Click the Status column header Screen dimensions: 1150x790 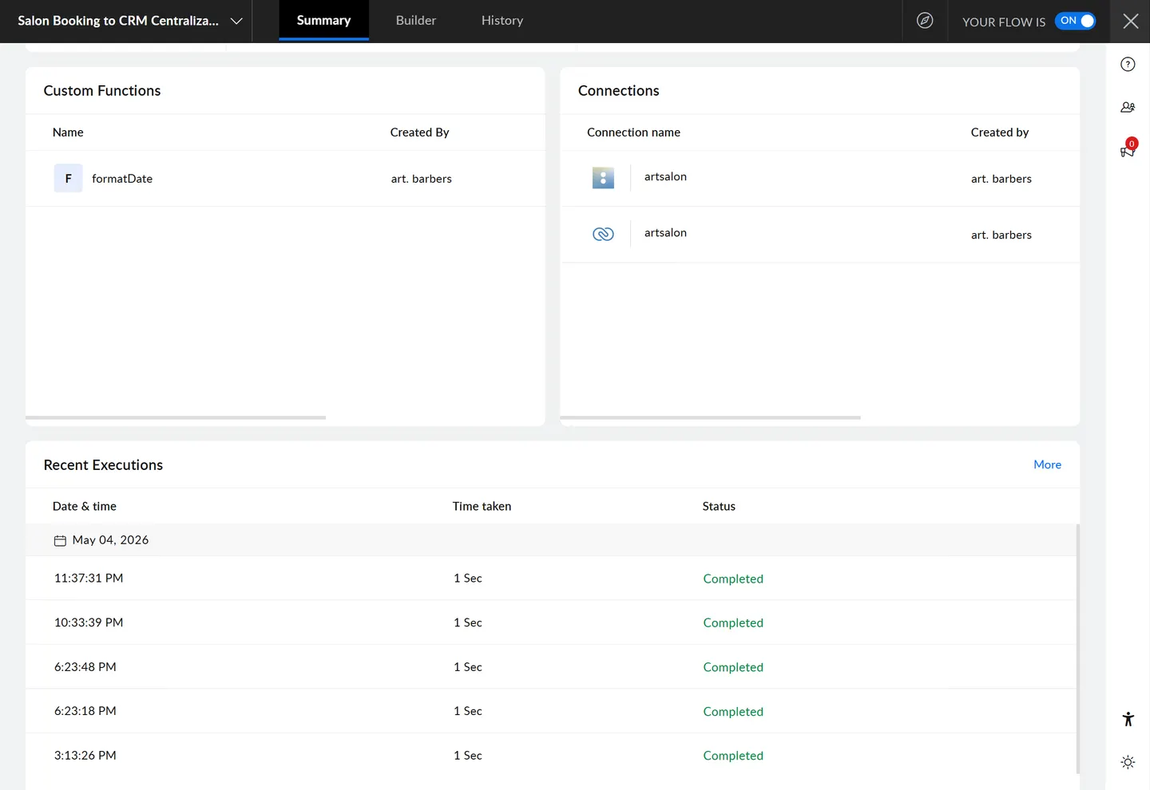coord(719,506)
